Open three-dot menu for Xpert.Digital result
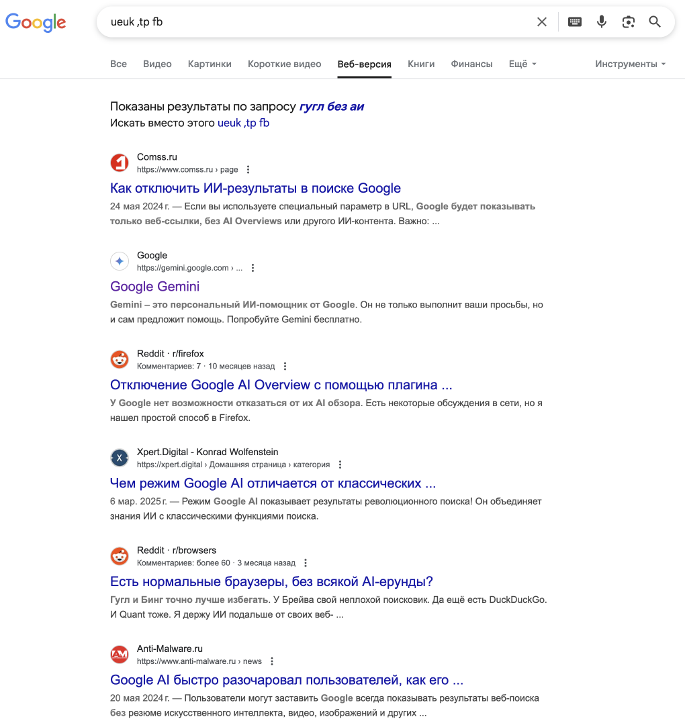 point(340,465)
